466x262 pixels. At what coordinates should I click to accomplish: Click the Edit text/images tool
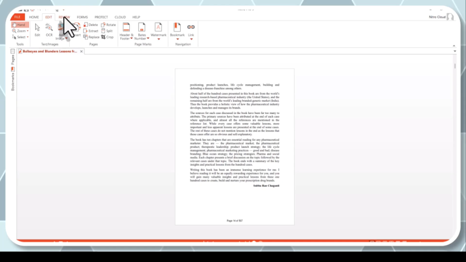pyautogui.click(x=37, y=30)
